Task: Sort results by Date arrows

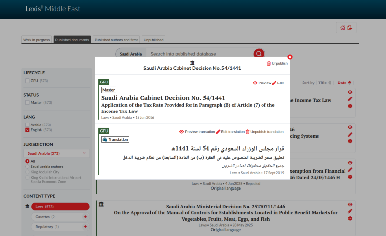Action: [x=349, y=83]
